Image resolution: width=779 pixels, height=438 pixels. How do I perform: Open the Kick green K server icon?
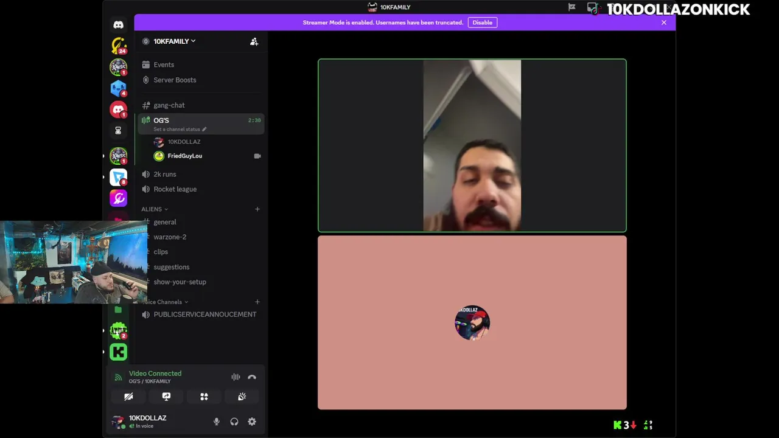(x=119, y=352)
